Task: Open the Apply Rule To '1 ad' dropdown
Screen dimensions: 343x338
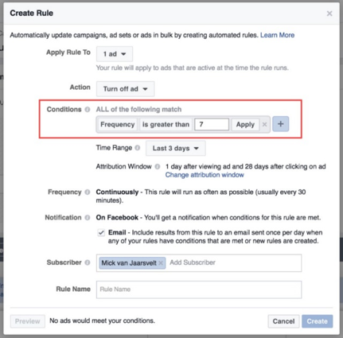Action: (115, 54)
